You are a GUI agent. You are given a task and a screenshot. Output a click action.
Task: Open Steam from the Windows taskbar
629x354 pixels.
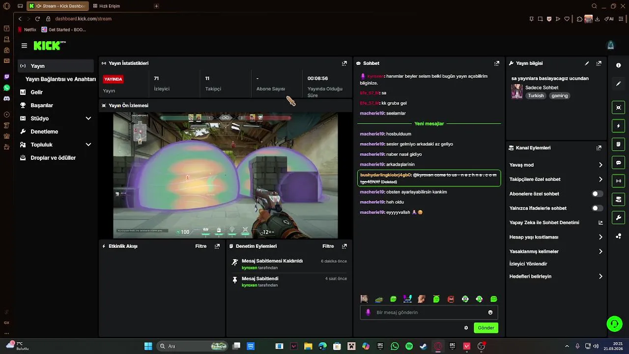tap(423, 346)
